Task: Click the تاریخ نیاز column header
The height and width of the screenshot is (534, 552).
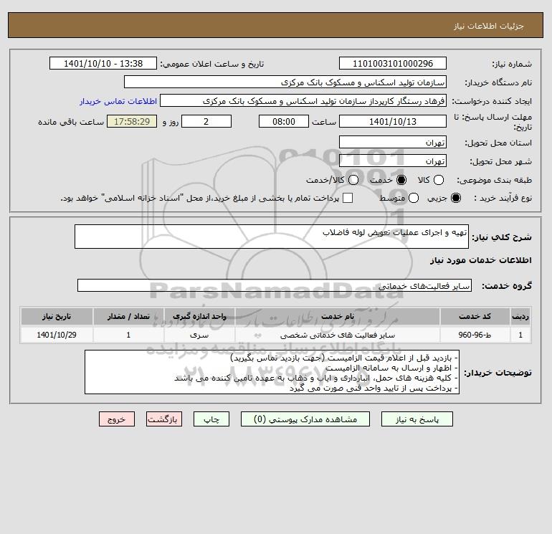Action: tap(57, 316)
